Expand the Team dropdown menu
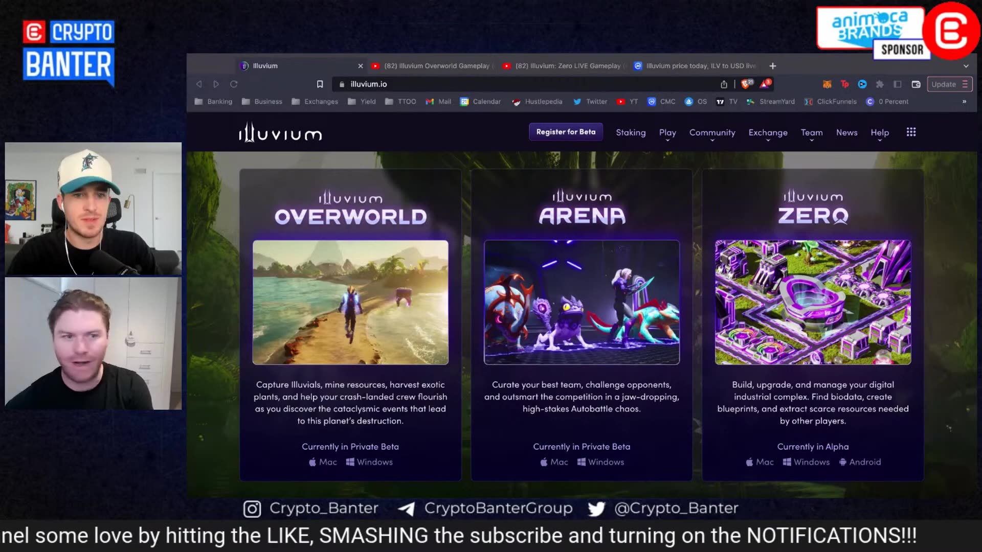982x552 pixels. pyautogui.click(x=812, y=133)
